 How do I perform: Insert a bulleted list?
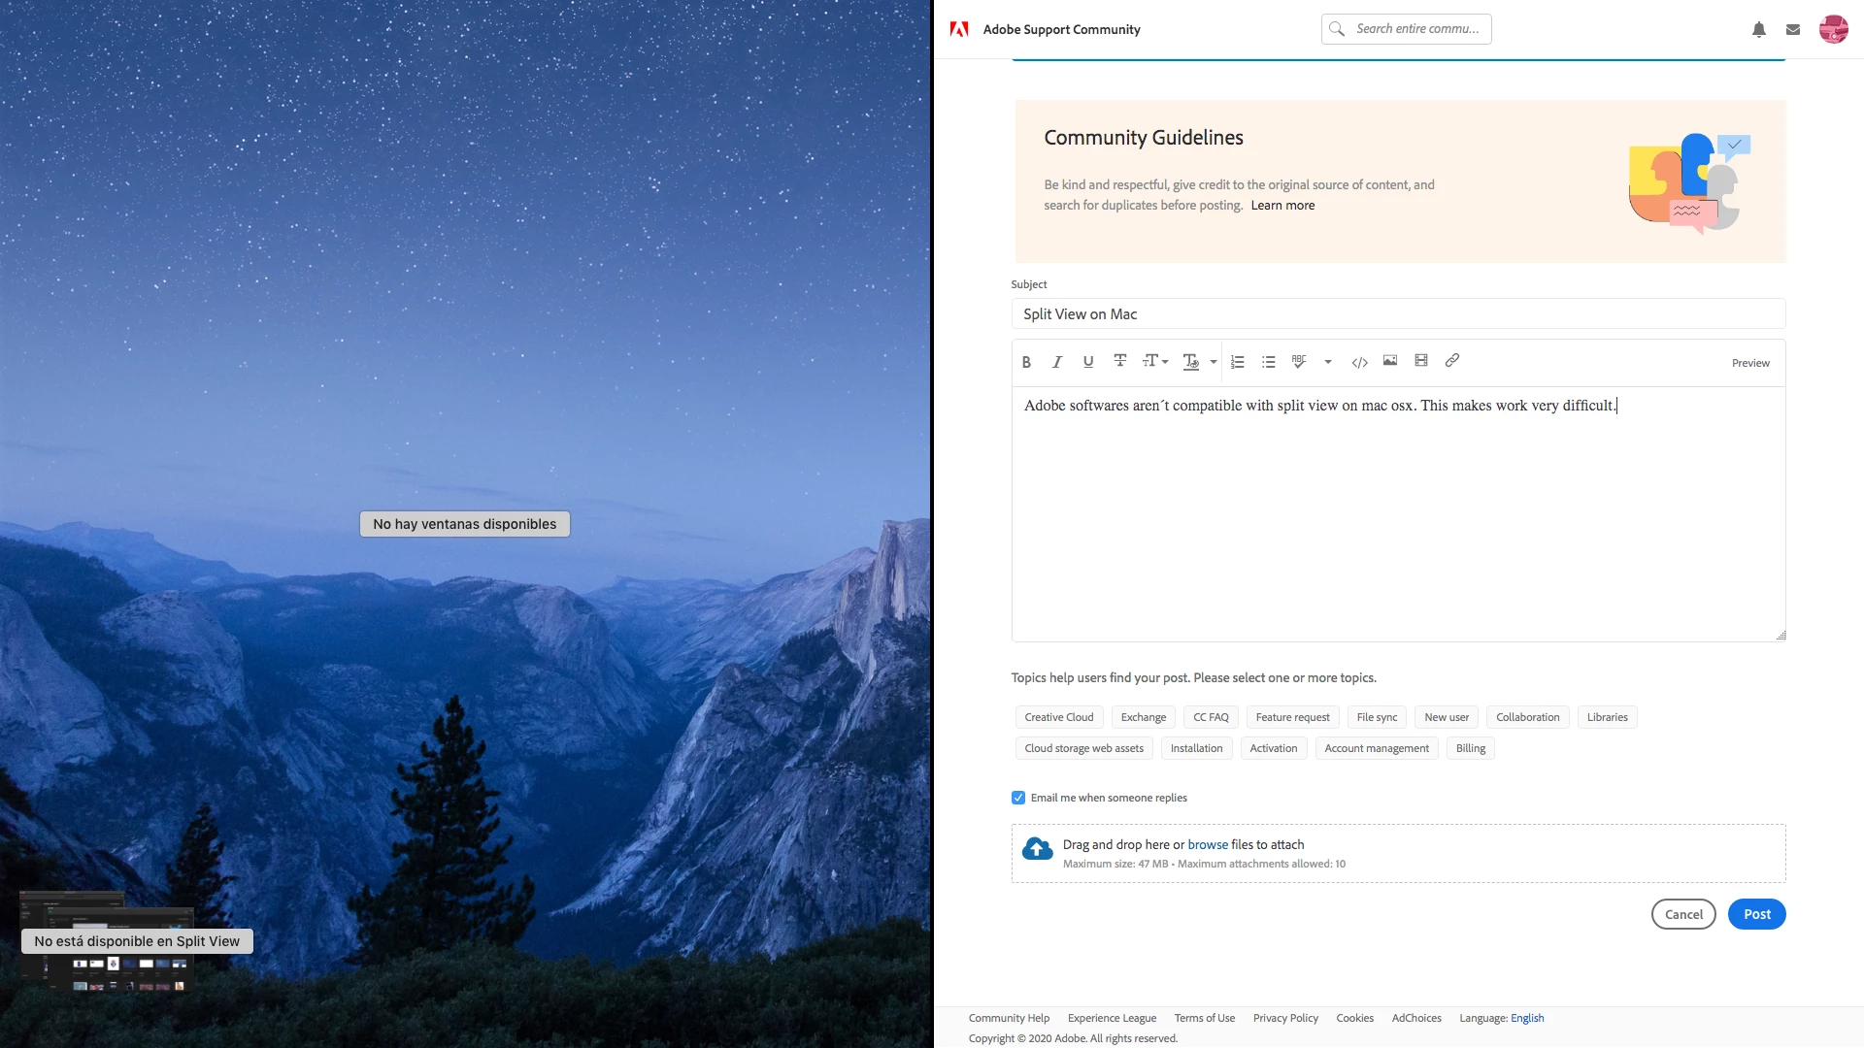(x=1268, y=362)
